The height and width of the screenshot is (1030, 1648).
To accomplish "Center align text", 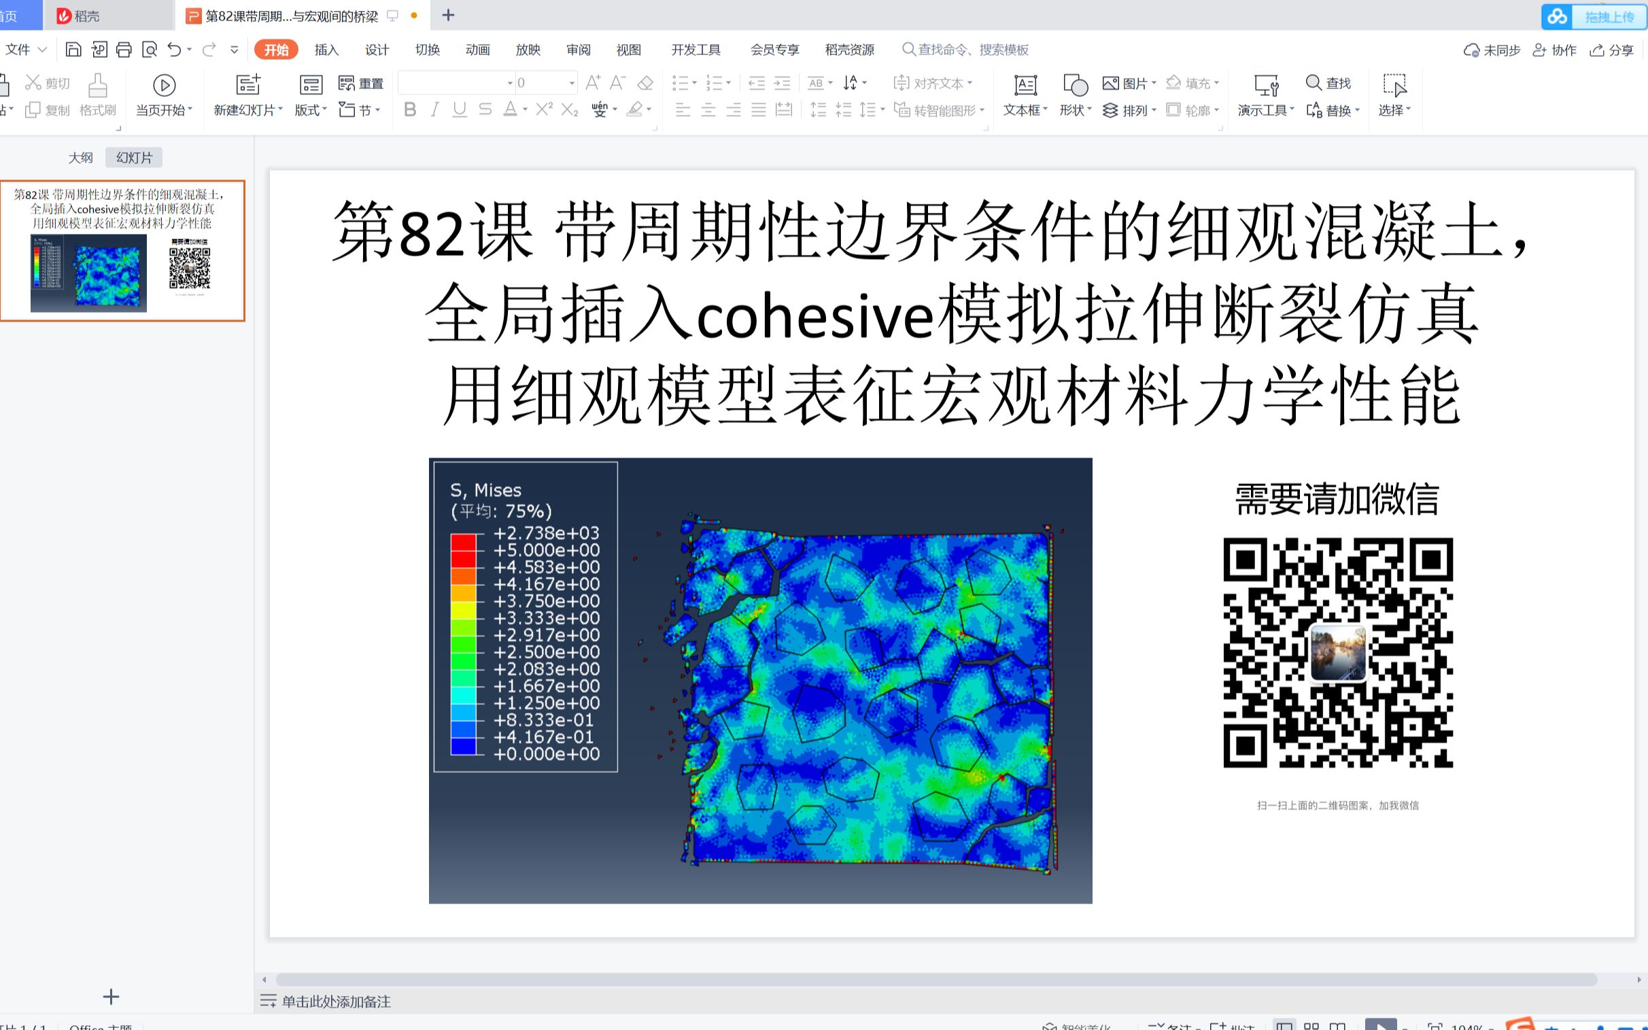I will 708,109.
